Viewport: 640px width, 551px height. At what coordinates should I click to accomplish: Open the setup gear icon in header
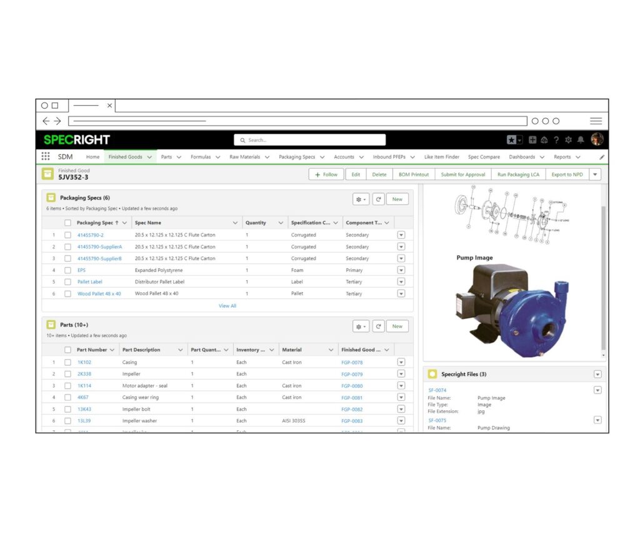tap(568, 140)
